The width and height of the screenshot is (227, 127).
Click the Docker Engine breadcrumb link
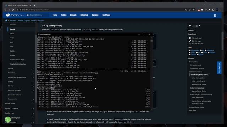[24, 20]
